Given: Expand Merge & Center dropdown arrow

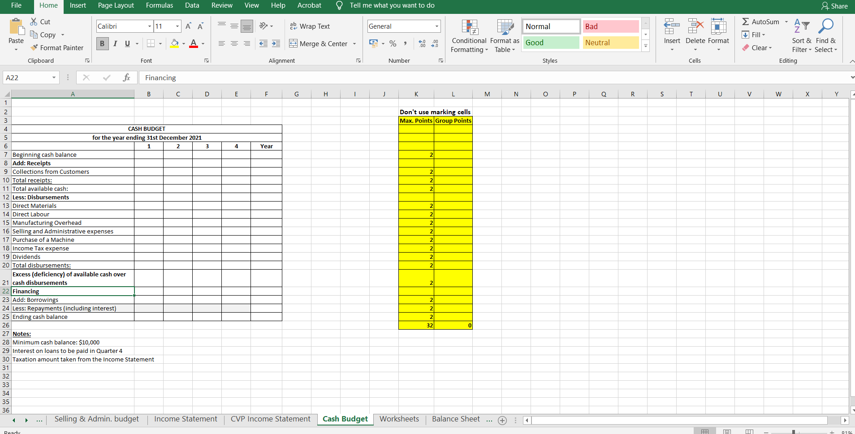Looking at the screenshot, I should click(354, 43).
